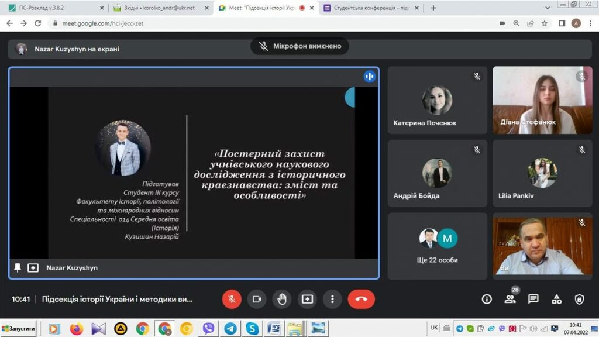The width and height of the screenshot is (599, 337).
Task: Show the participants list of 28 people
Action: coord(510,299)
